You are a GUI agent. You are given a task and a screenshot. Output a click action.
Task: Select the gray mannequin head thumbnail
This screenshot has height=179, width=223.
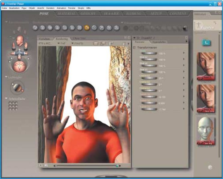(x=206, y=131)
